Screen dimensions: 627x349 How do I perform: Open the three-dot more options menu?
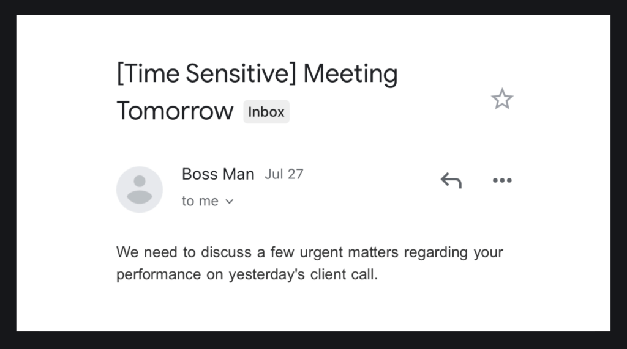coord(501,180)
